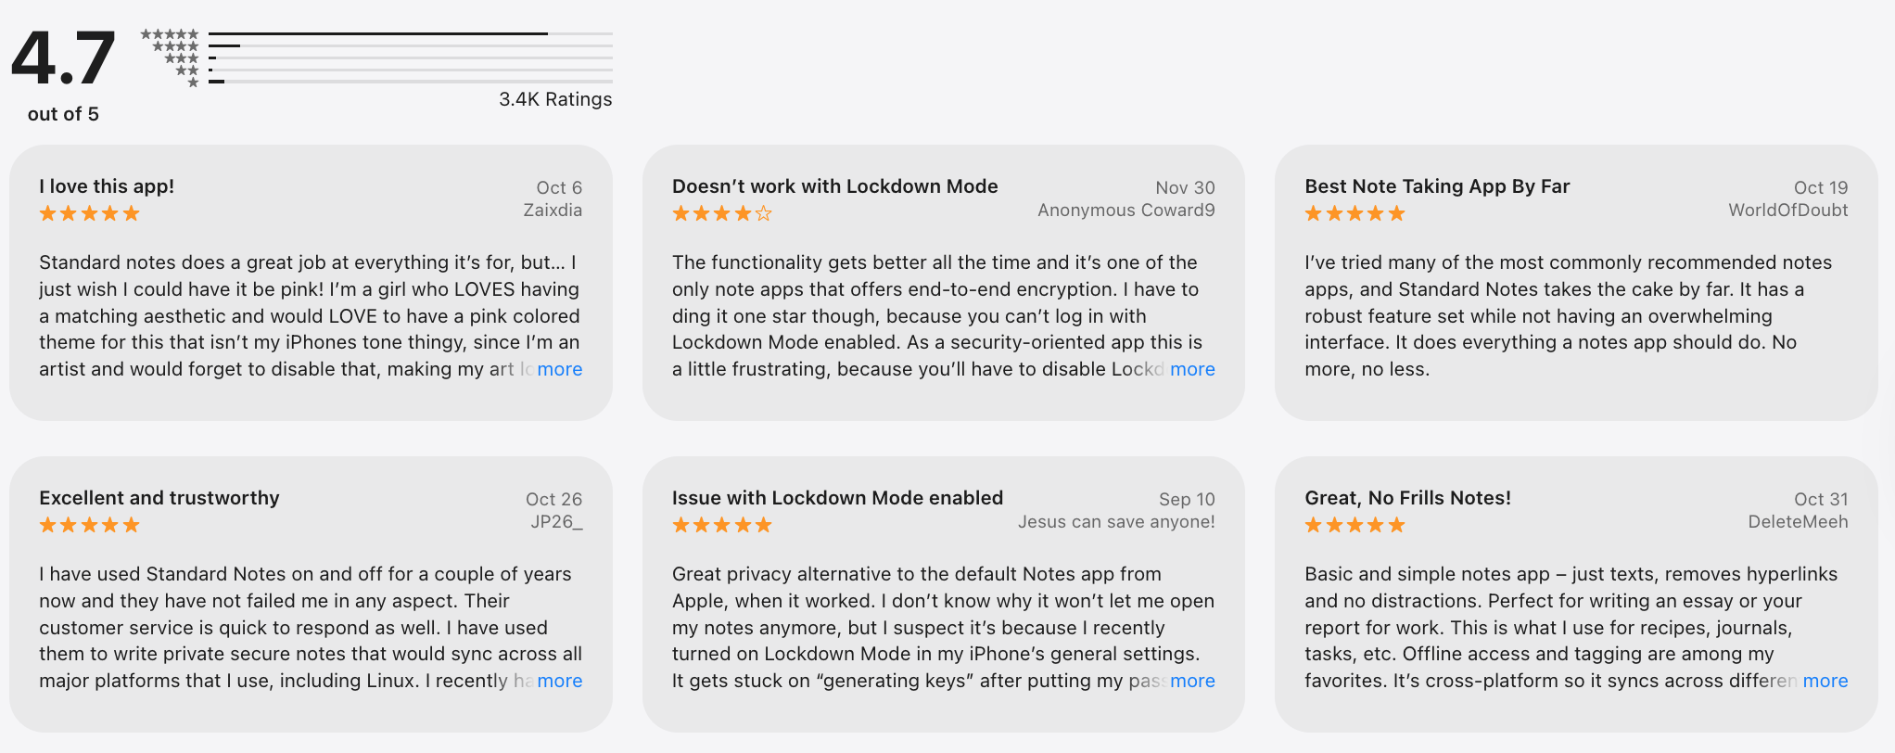The image size is (1895, 753).
Task: Click the large 4.7 overall rating
Action: point(63,58)
